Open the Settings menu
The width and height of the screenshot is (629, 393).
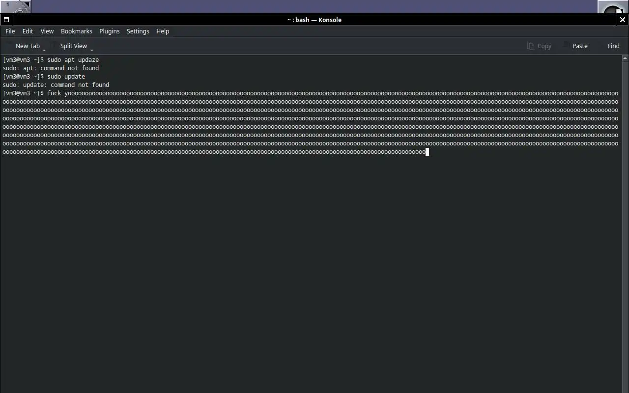point(138,31)
